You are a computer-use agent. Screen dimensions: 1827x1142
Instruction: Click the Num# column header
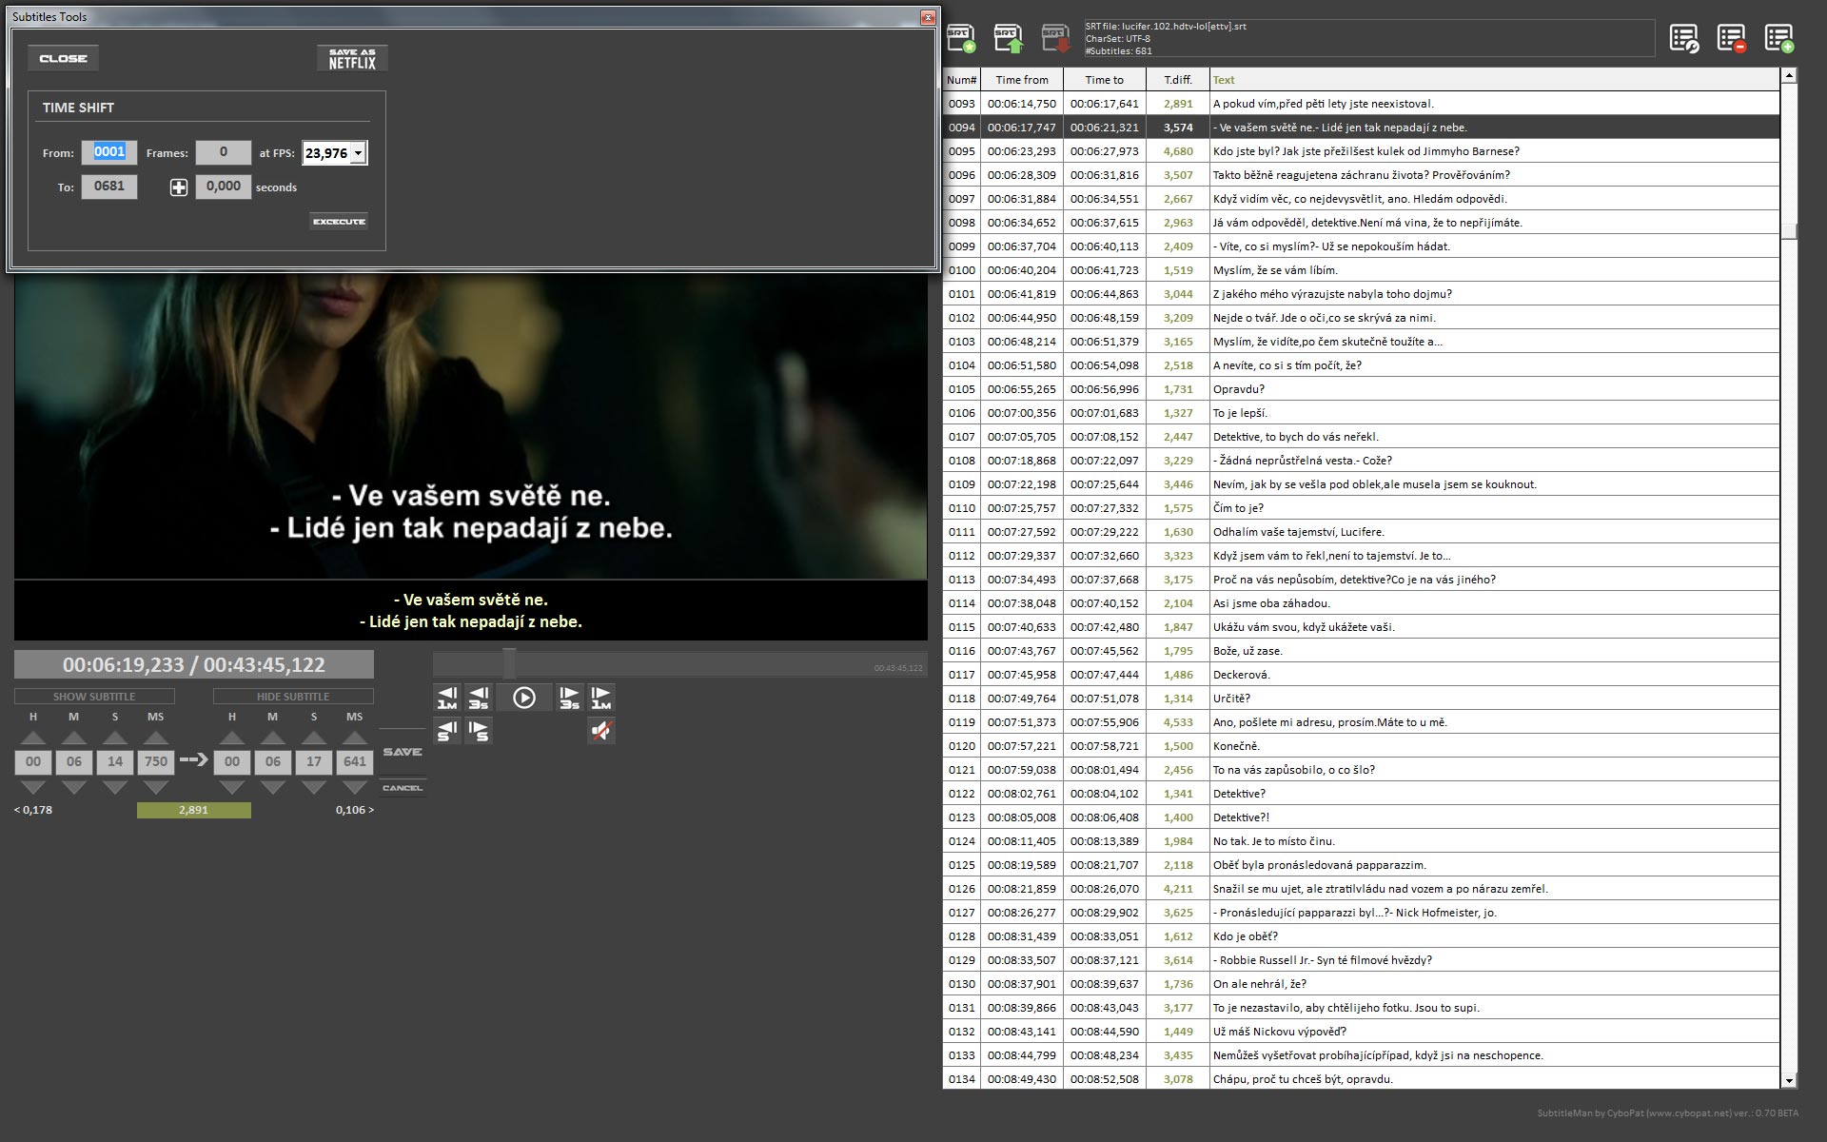click(x=961, y=80)
